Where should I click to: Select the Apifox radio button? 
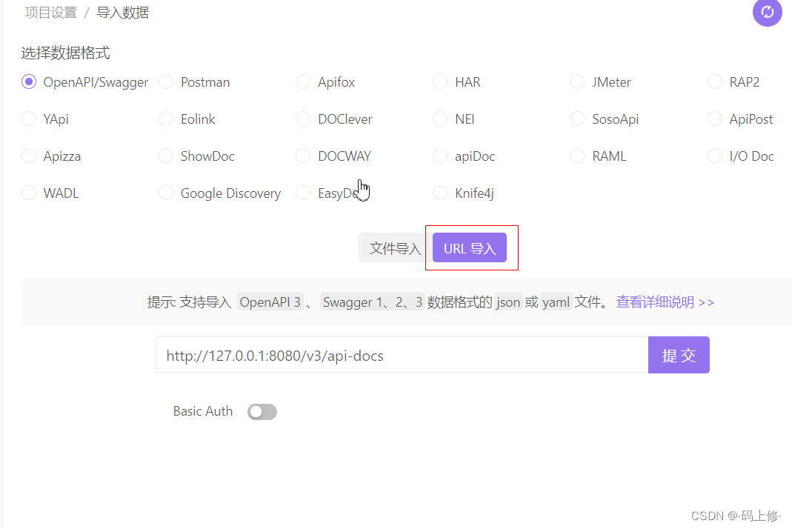pos(303,81)
